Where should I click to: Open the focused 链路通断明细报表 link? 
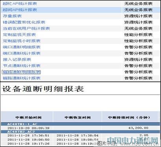point(22,72)
